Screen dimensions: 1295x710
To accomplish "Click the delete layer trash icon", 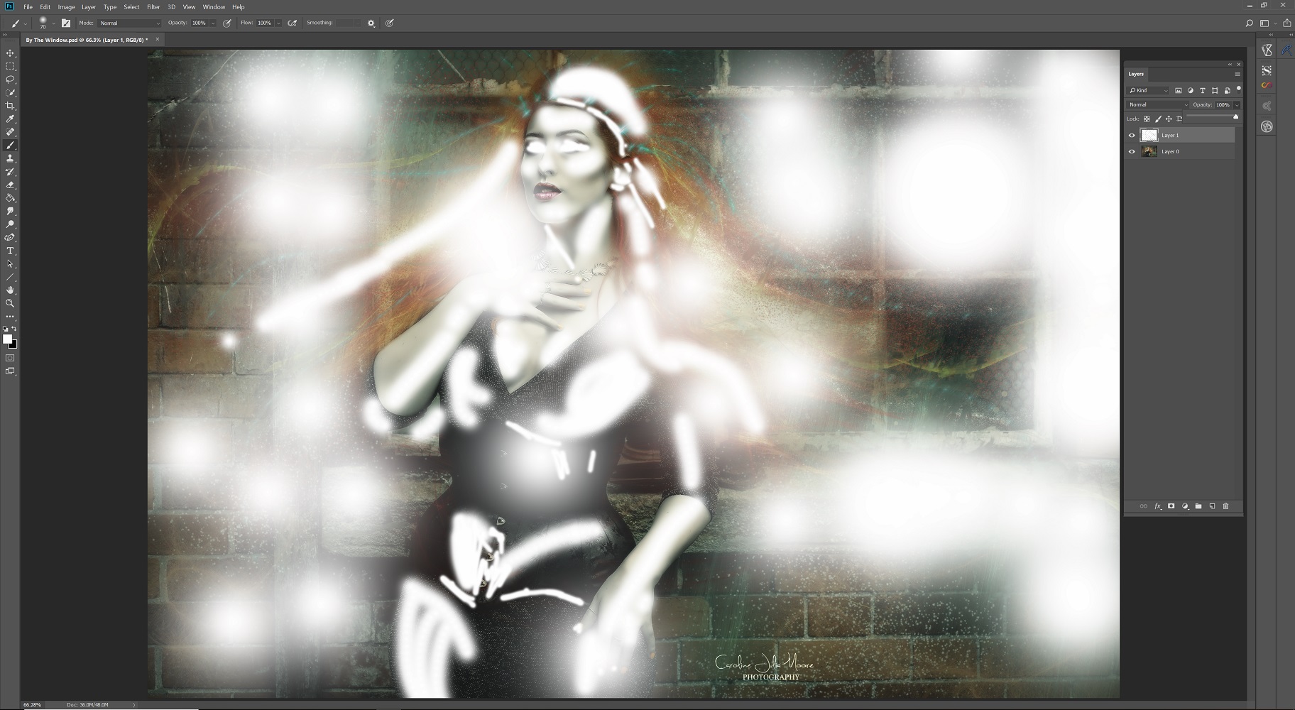I will [x=1225, y=506].
